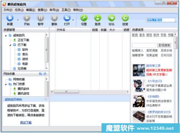Select 正在下载 in resource tree
This screenshot has width=180, height=133.
(23, 40)
